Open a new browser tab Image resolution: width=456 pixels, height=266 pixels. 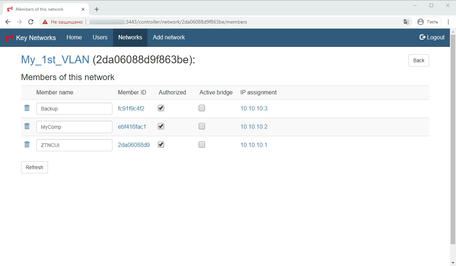96,9
